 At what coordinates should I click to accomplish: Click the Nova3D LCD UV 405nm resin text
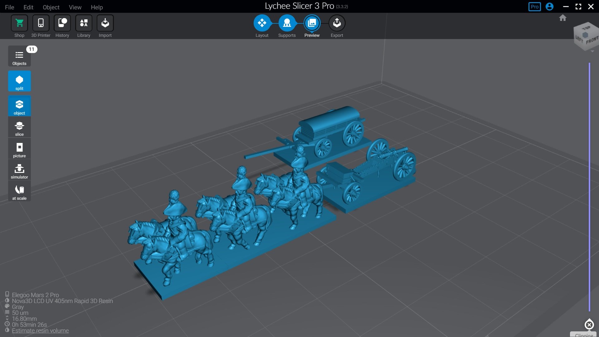coord(62,301)
